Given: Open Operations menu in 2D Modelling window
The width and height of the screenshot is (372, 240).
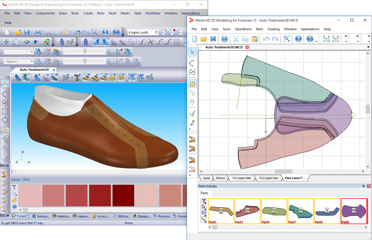Looking at the screenshot, I should click(243, 29).
